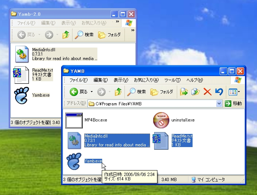This screenshot has height=195, width=257.
Task: Open the ヘルプ(H) menu in YAMB window
Action: (194, 80)
